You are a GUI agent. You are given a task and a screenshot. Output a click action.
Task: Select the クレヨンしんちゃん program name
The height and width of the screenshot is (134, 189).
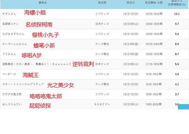point(14,44)
